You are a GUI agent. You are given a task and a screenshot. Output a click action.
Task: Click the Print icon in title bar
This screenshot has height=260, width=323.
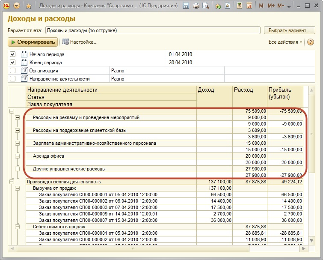pyautogui.click(x=196, y=6)
